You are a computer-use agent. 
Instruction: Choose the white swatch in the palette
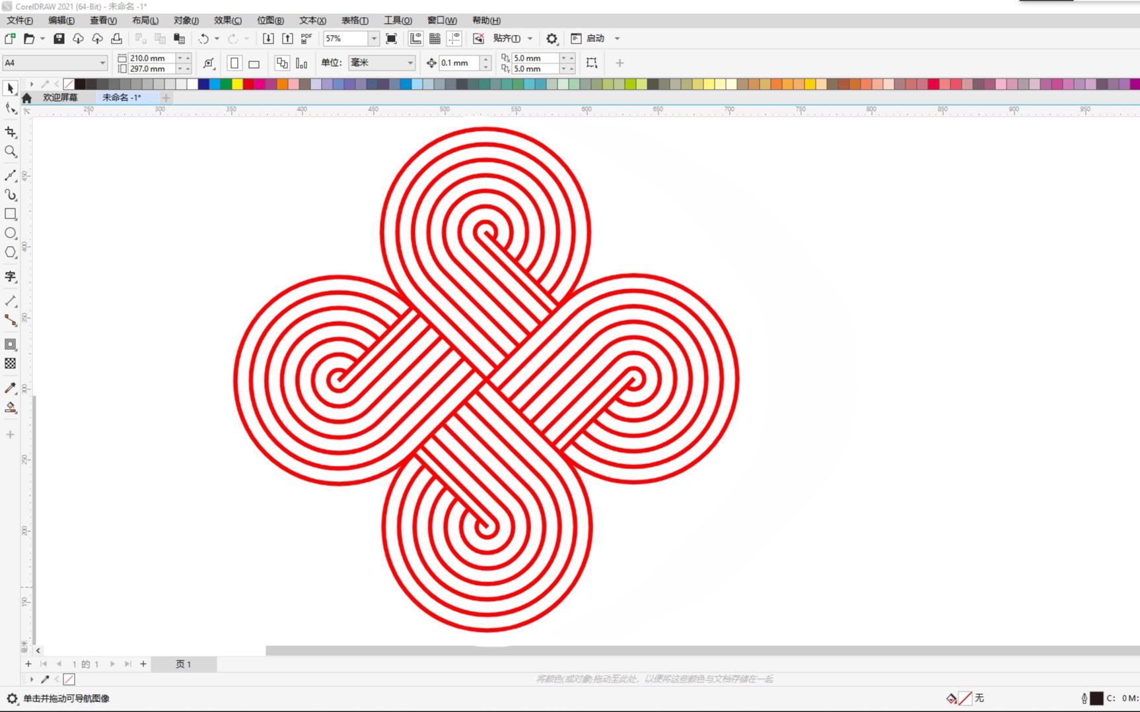(x=192, y=84)
